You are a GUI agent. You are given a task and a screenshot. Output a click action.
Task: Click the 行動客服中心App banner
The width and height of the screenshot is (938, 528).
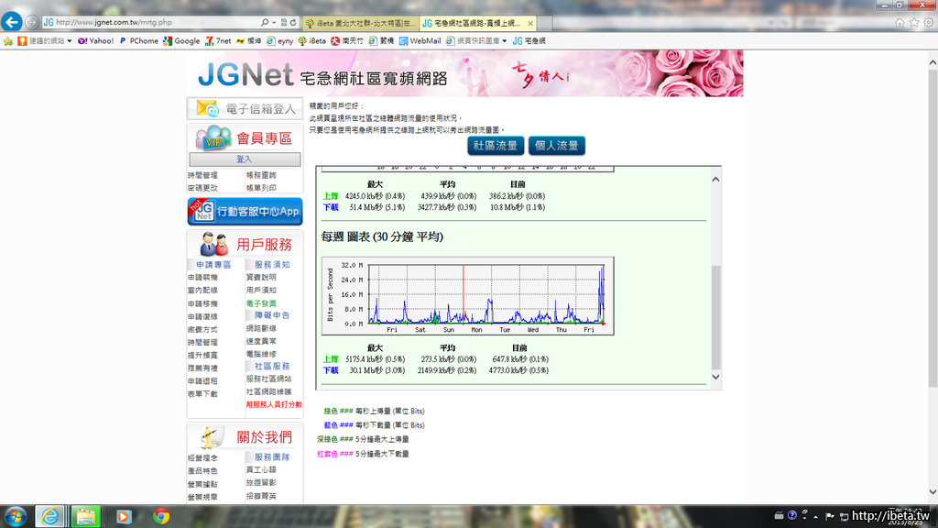(x=245, y=211)
